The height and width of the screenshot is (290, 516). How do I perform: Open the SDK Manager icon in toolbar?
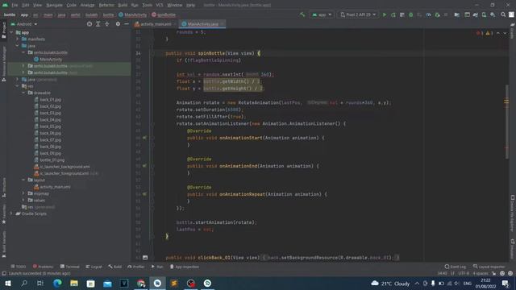point(493,14)
